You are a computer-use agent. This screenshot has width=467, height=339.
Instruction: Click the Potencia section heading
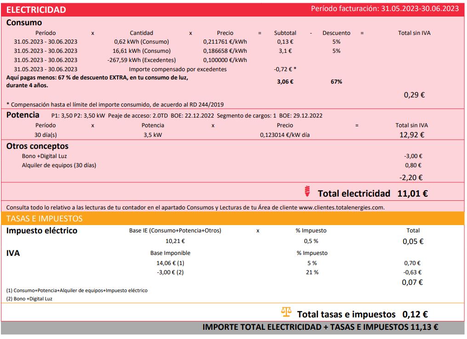(23, 115)
